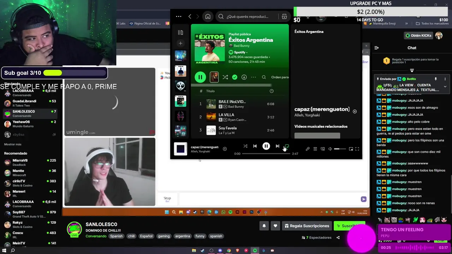The height and width of the screenshot is (254, 452).
Task: Select the gaming tag
Action: point(164,236)
